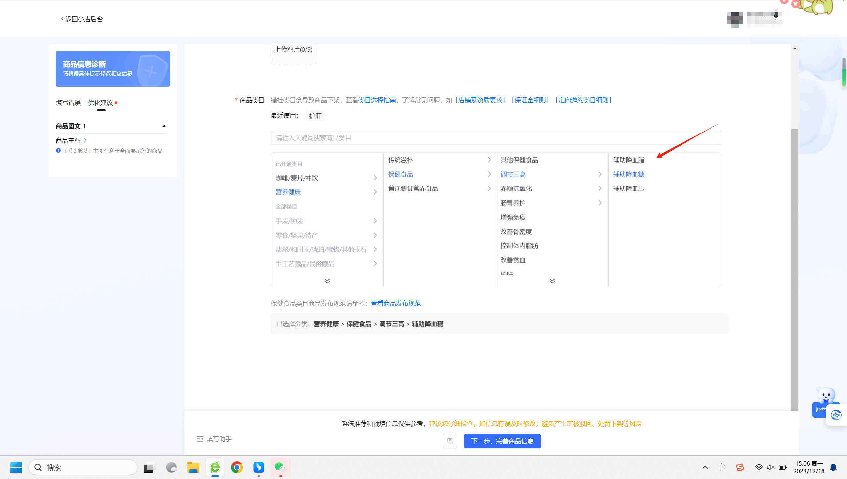Click 下一步，完善商品信息 button
The width and height of the screenshot is (847, 479).
(502, 441)
